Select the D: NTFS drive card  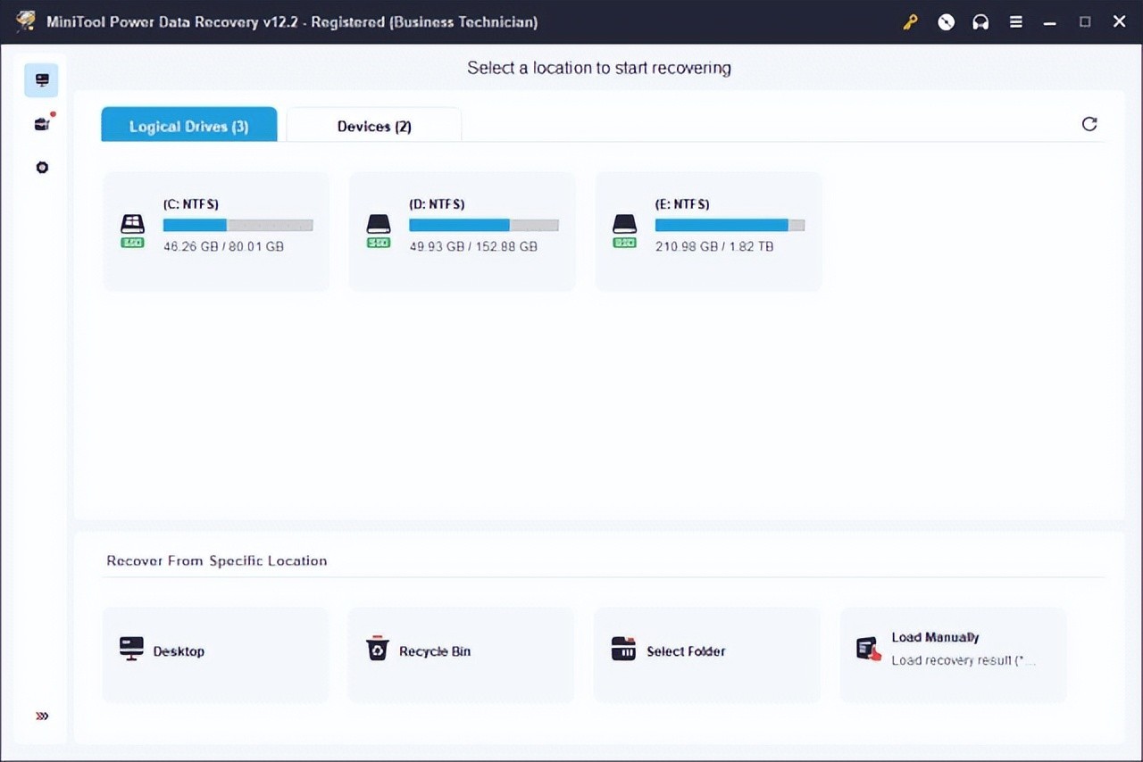point(462,231)
